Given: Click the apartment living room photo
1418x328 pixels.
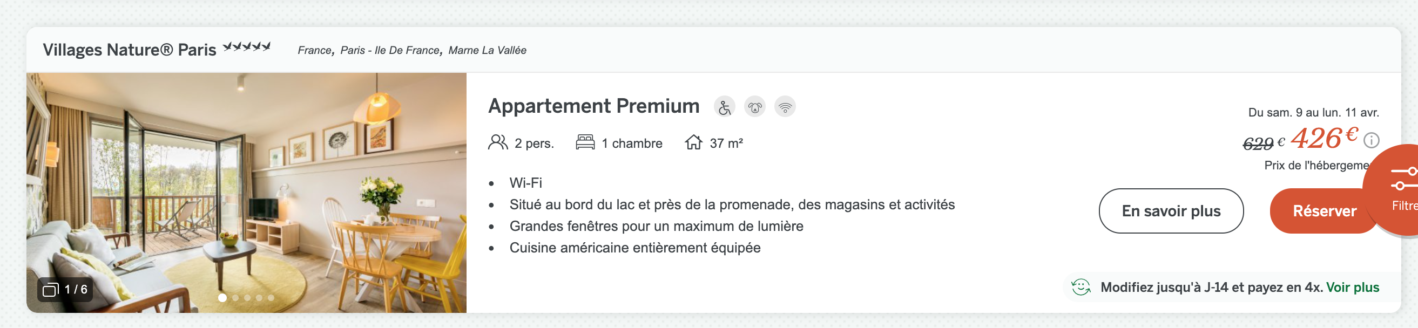Looking at the screenshot, I should [247, 193].
